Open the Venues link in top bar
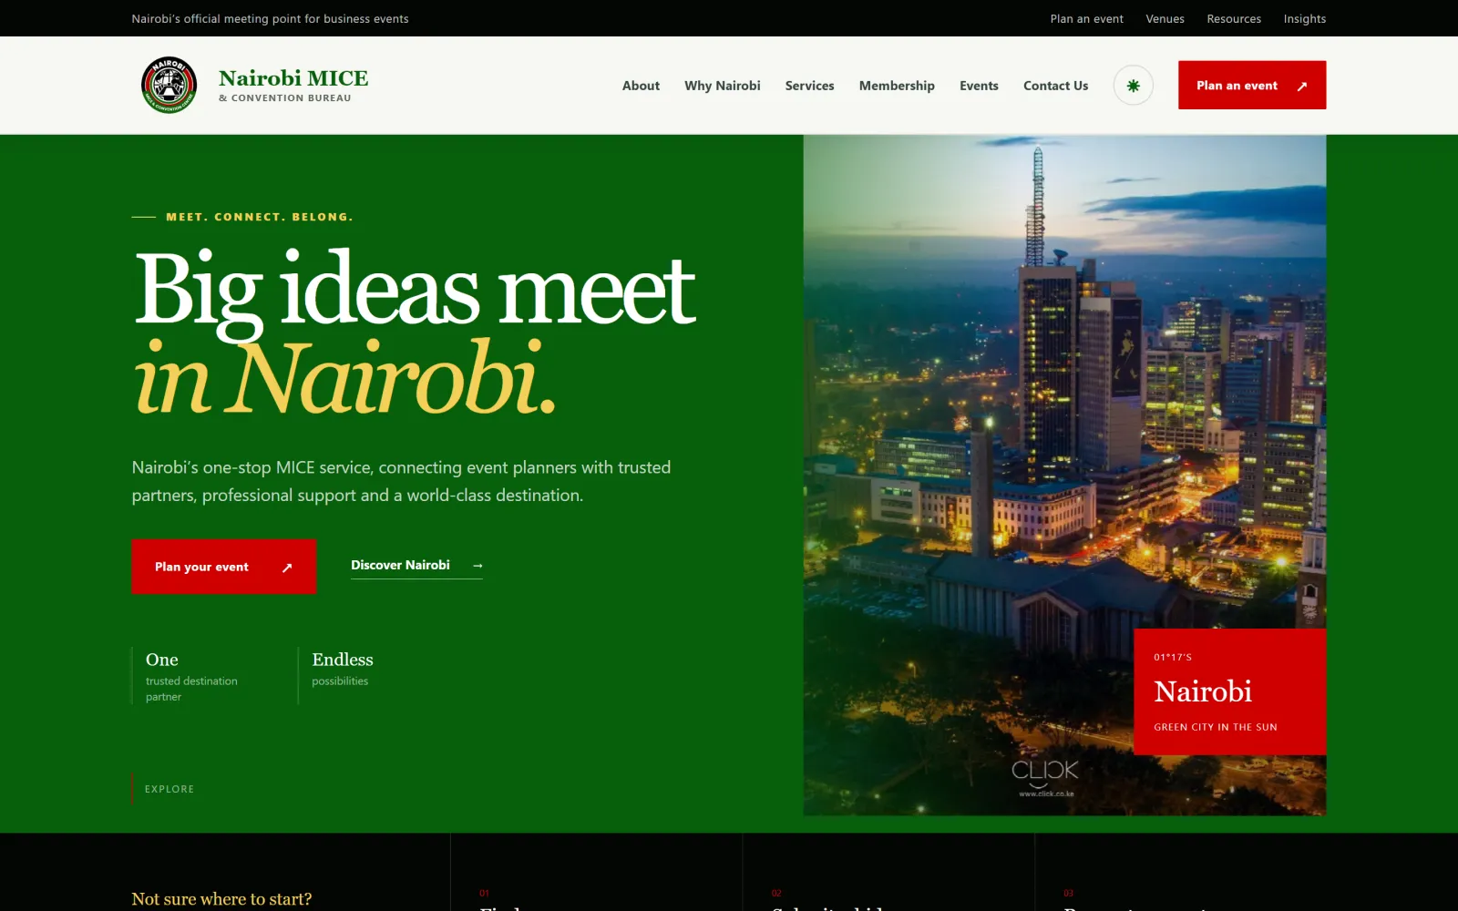The height and width of the screenshot is (911, 1458). click(1165, 18)
